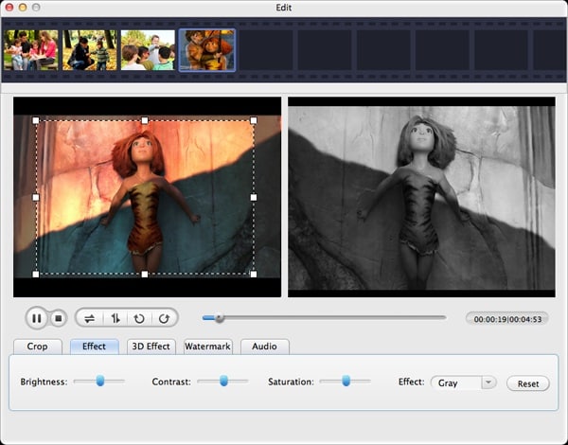Image resolution: width=568 pixels, height=445 pixels.
Task: Select the fourth cartoon clip thumbnail
Action: (206, 50)
